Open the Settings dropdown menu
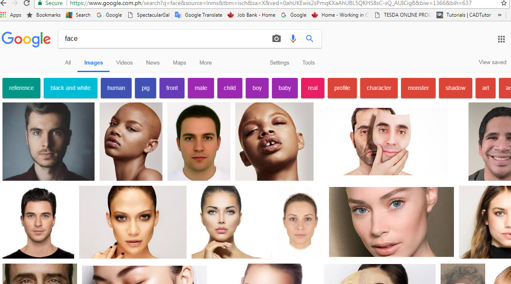Viewport: 511px width, 284px height. point(279,62)
